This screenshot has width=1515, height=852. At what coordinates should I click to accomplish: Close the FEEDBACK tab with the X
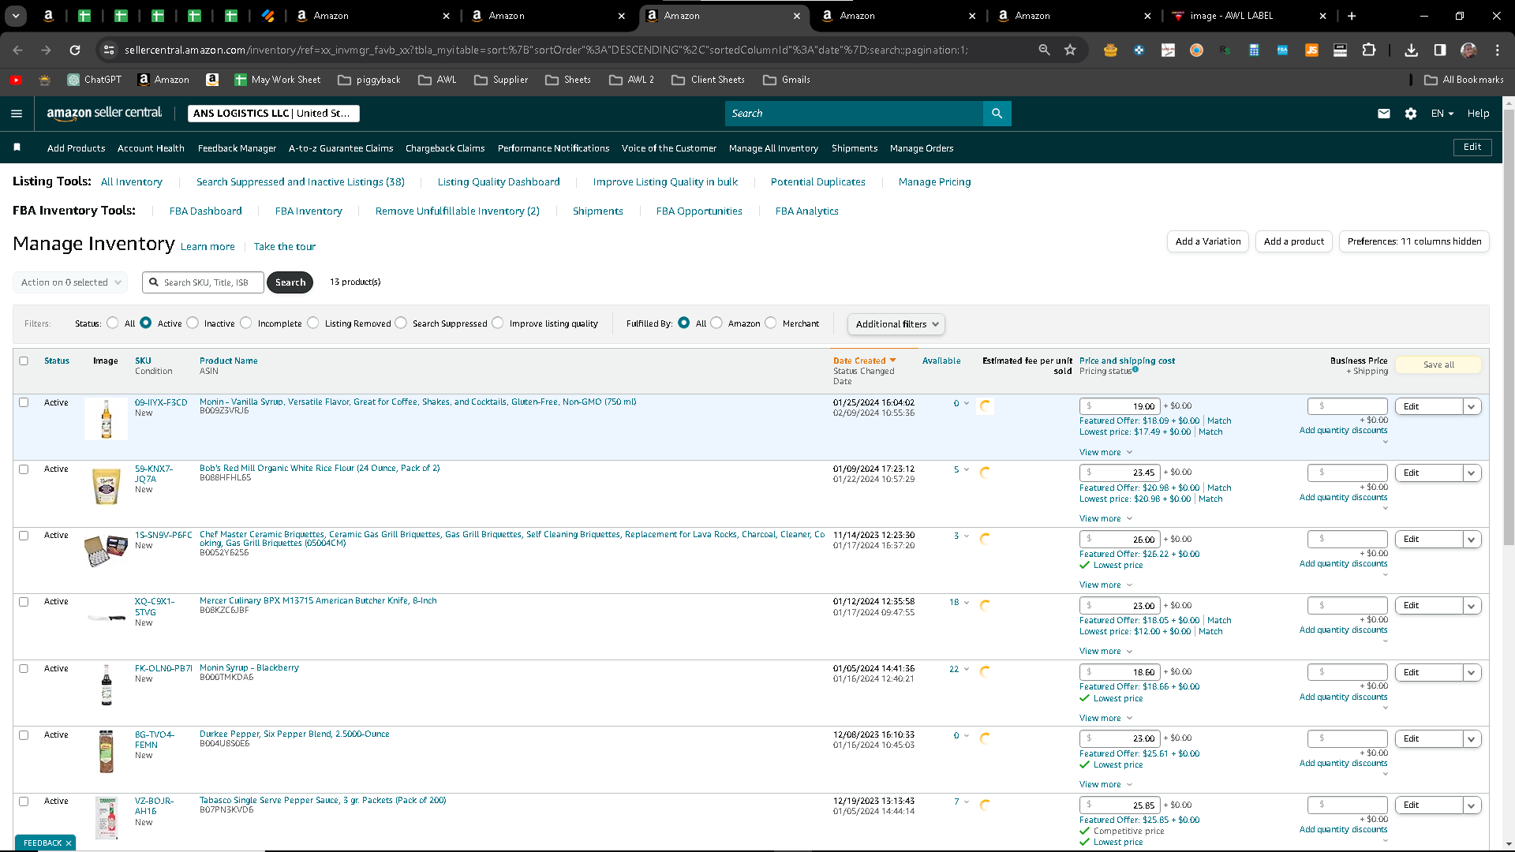tap(69, 843)
